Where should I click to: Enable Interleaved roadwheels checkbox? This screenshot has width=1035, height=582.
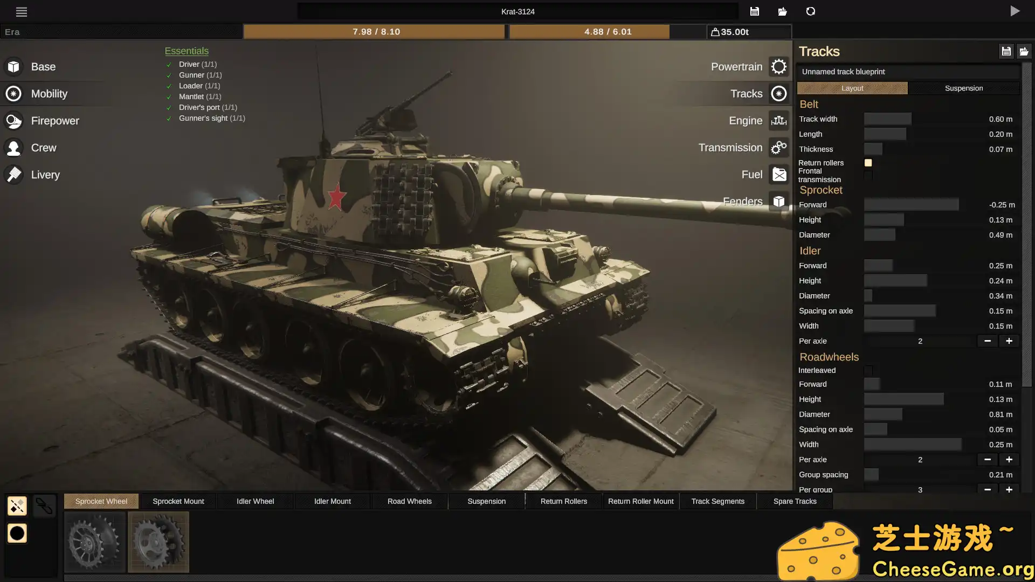[x=868, y=370]
